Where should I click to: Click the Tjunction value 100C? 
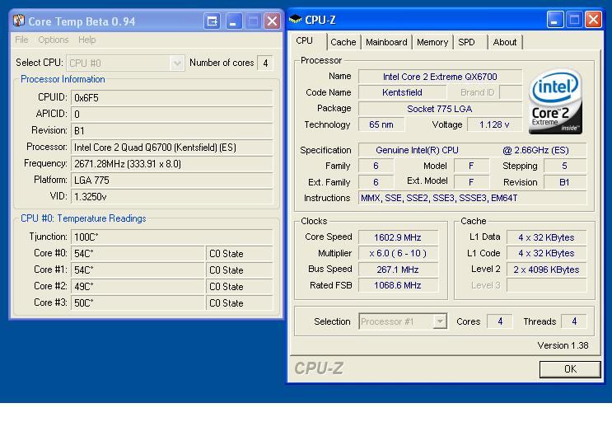[x=171, y=237]
